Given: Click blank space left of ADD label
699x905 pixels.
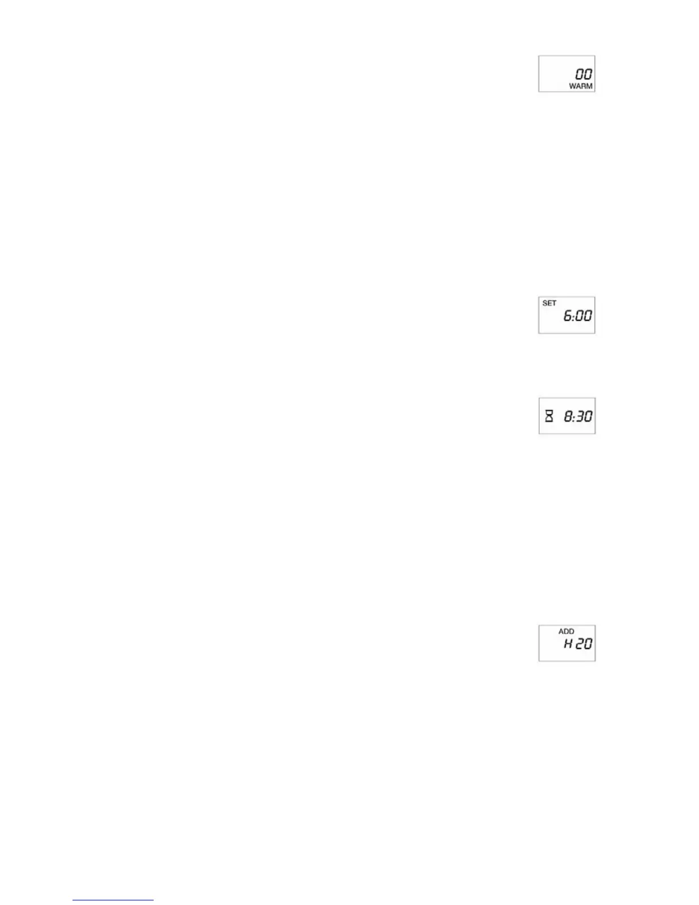Looking at the screenshot, I should pyautogui.click(x=549, y=632).
